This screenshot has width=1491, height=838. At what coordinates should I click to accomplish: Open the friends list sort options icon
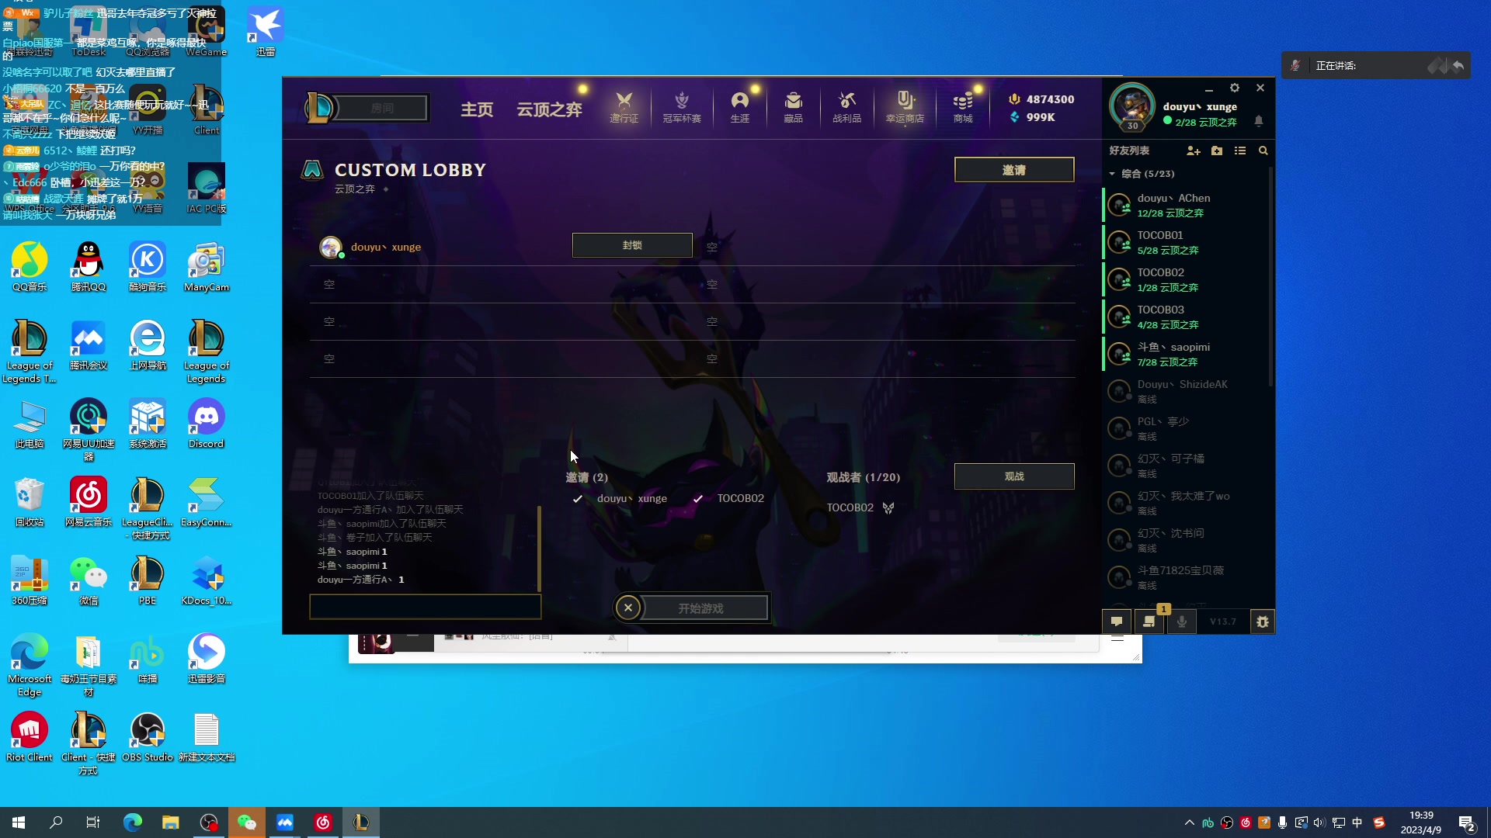(1240, 151)
